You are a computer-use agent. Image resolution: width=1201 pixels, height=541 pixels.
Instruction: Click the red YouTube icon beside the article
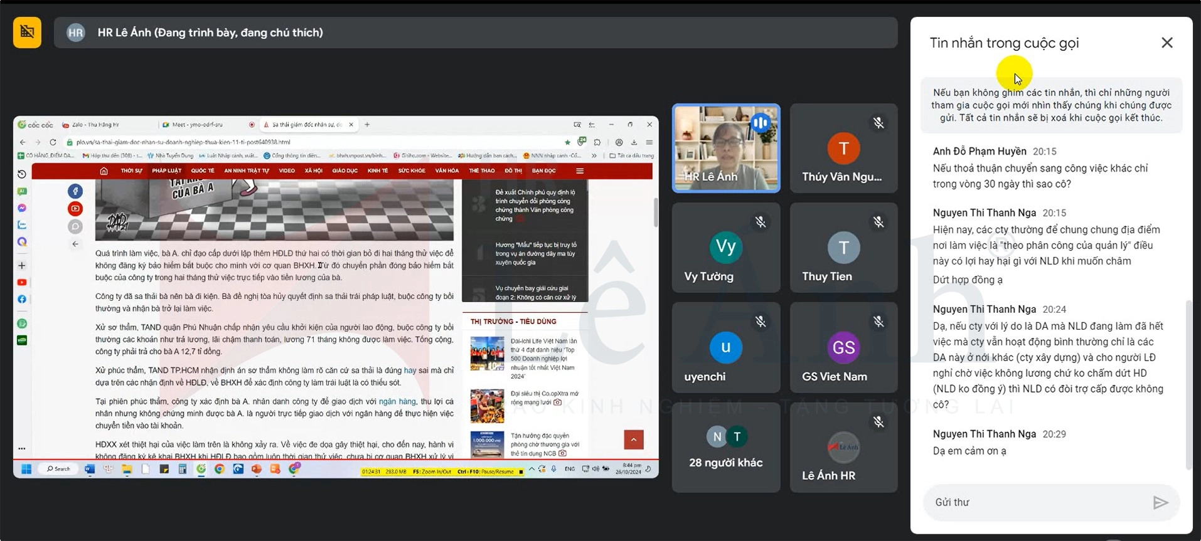coord(75,209)
